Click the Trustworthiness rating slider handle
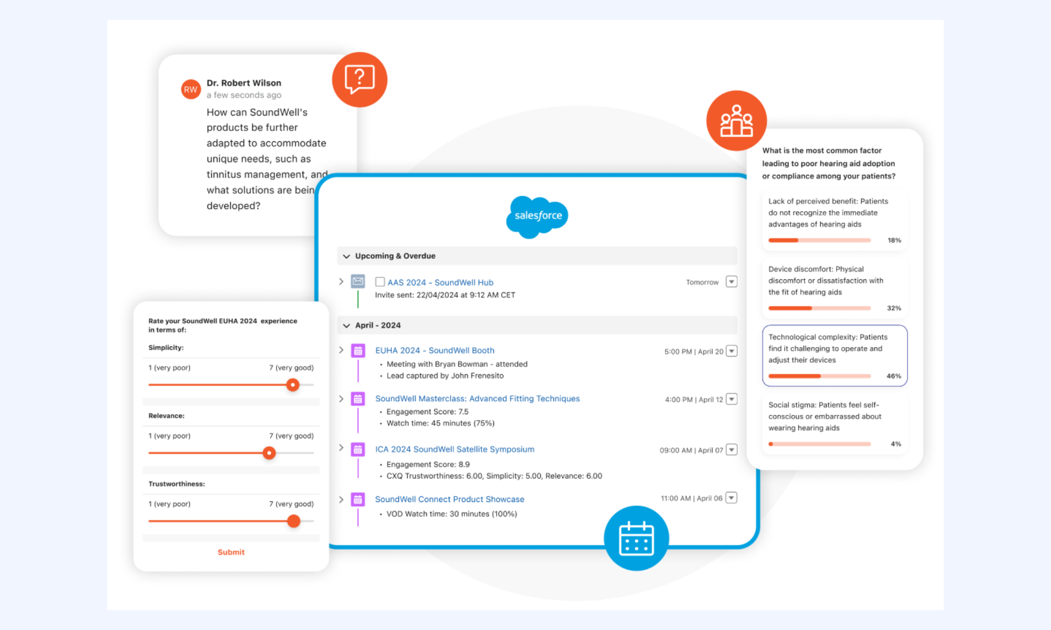 click(x=294, y=521)
